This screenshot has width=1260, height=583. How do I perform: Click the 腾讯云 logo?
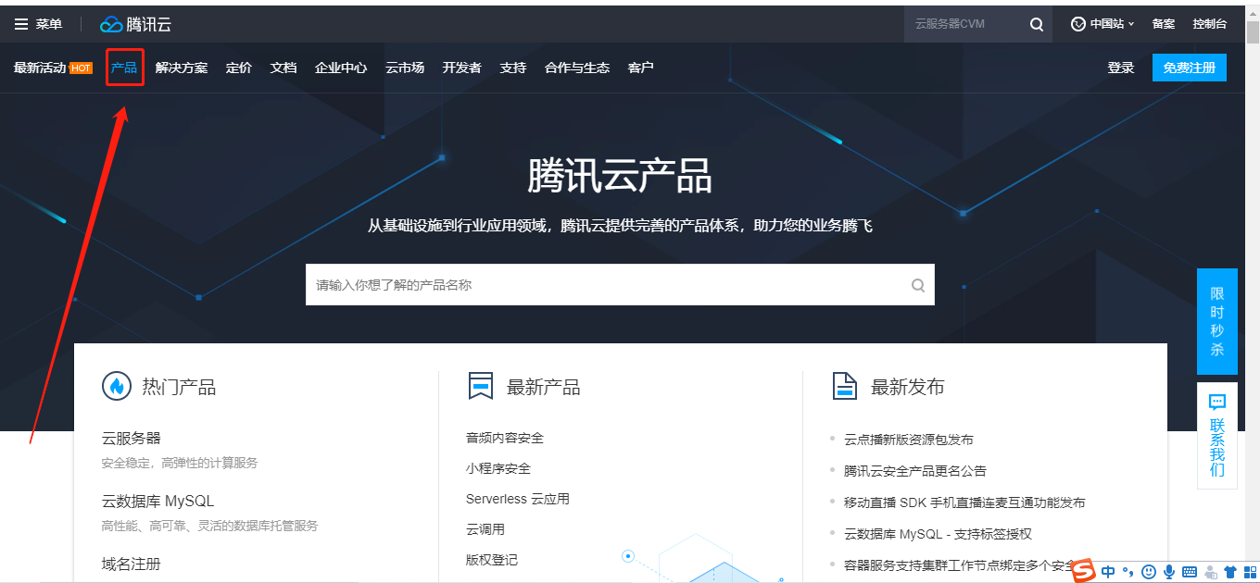(136, 24)
